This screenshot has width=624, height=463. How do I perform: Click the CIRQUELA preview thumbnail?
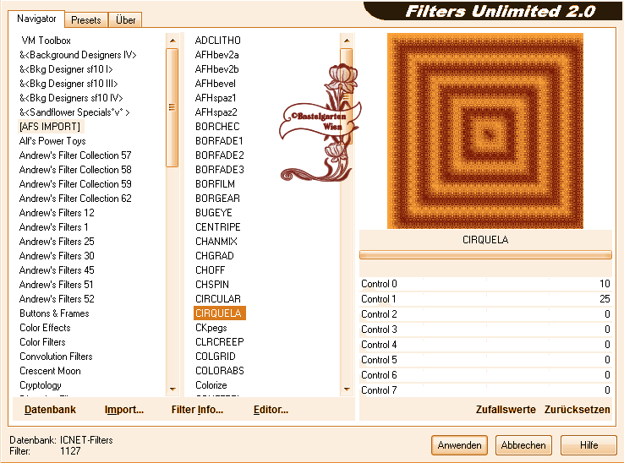(x=485, y=131)
